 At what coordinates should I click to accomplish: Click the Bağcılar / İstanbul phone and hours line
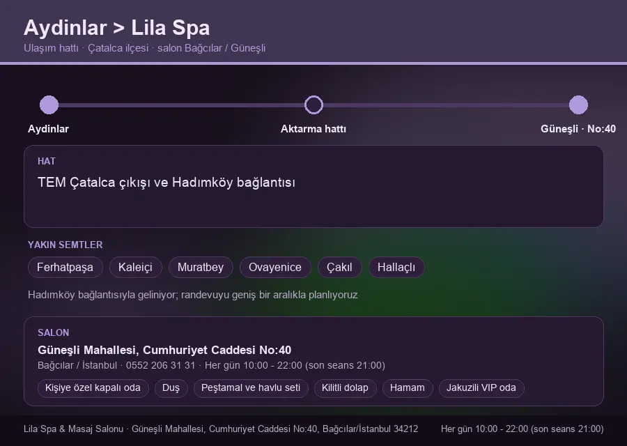[211, 365]
